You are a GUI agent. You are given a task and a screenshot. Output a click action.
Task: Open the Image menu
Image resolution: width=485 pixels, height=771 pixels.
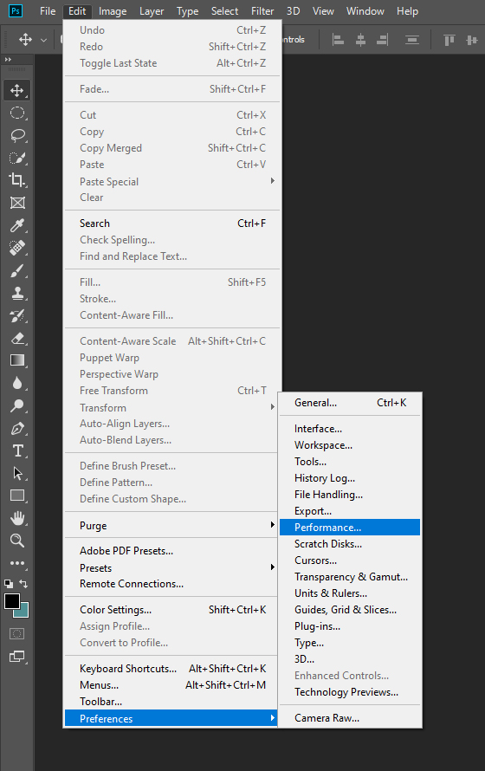(113, 10)
